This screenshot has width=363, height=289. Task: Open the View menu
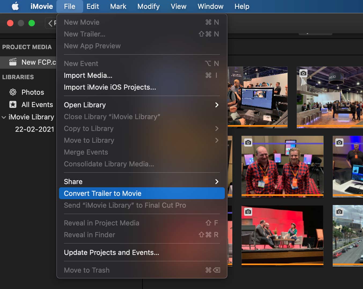178,6
